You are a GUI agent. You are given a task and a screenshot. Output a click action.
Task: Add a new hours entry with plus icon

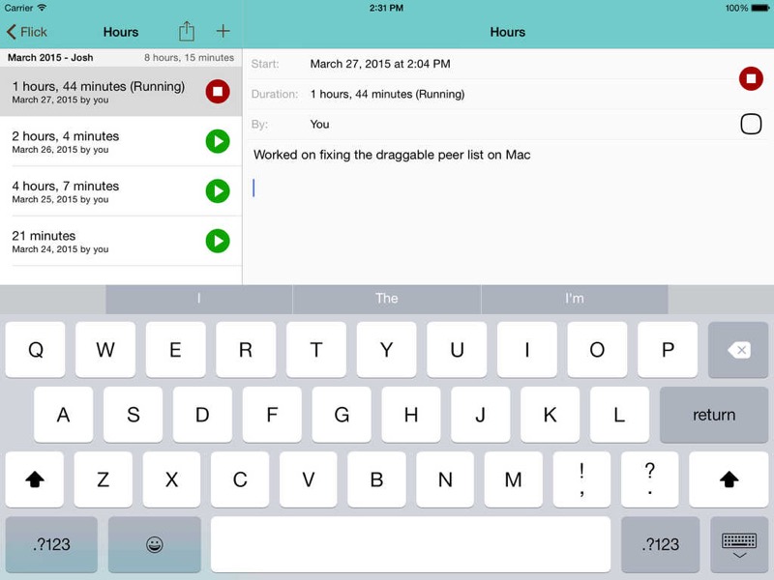tap(223, 32)
